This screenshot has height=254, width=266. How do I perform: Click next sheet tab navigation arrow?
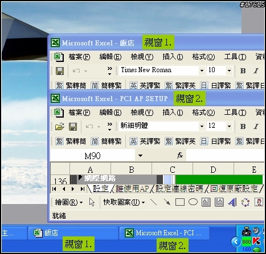[73, 189]
